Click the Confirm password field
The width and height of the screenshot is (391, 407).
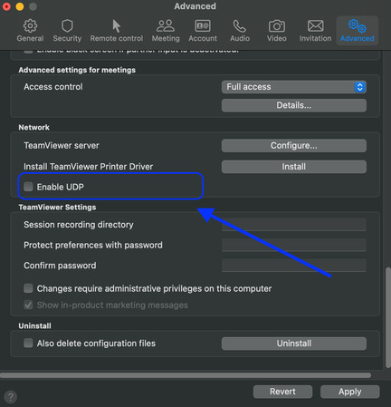(294, 266)
